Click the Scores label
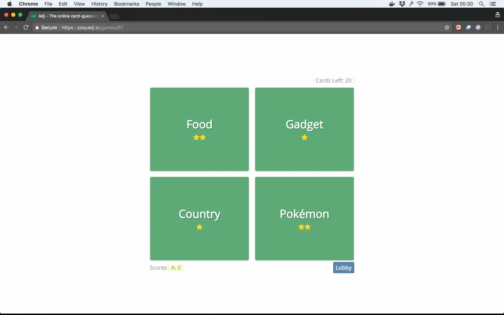The height and width of the screenshot is (315, 504). 158,268
